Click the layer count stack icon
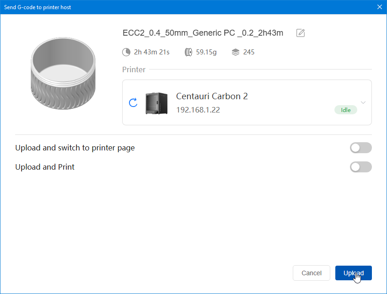Screen dimensions: 387x294 pos(236,52)
